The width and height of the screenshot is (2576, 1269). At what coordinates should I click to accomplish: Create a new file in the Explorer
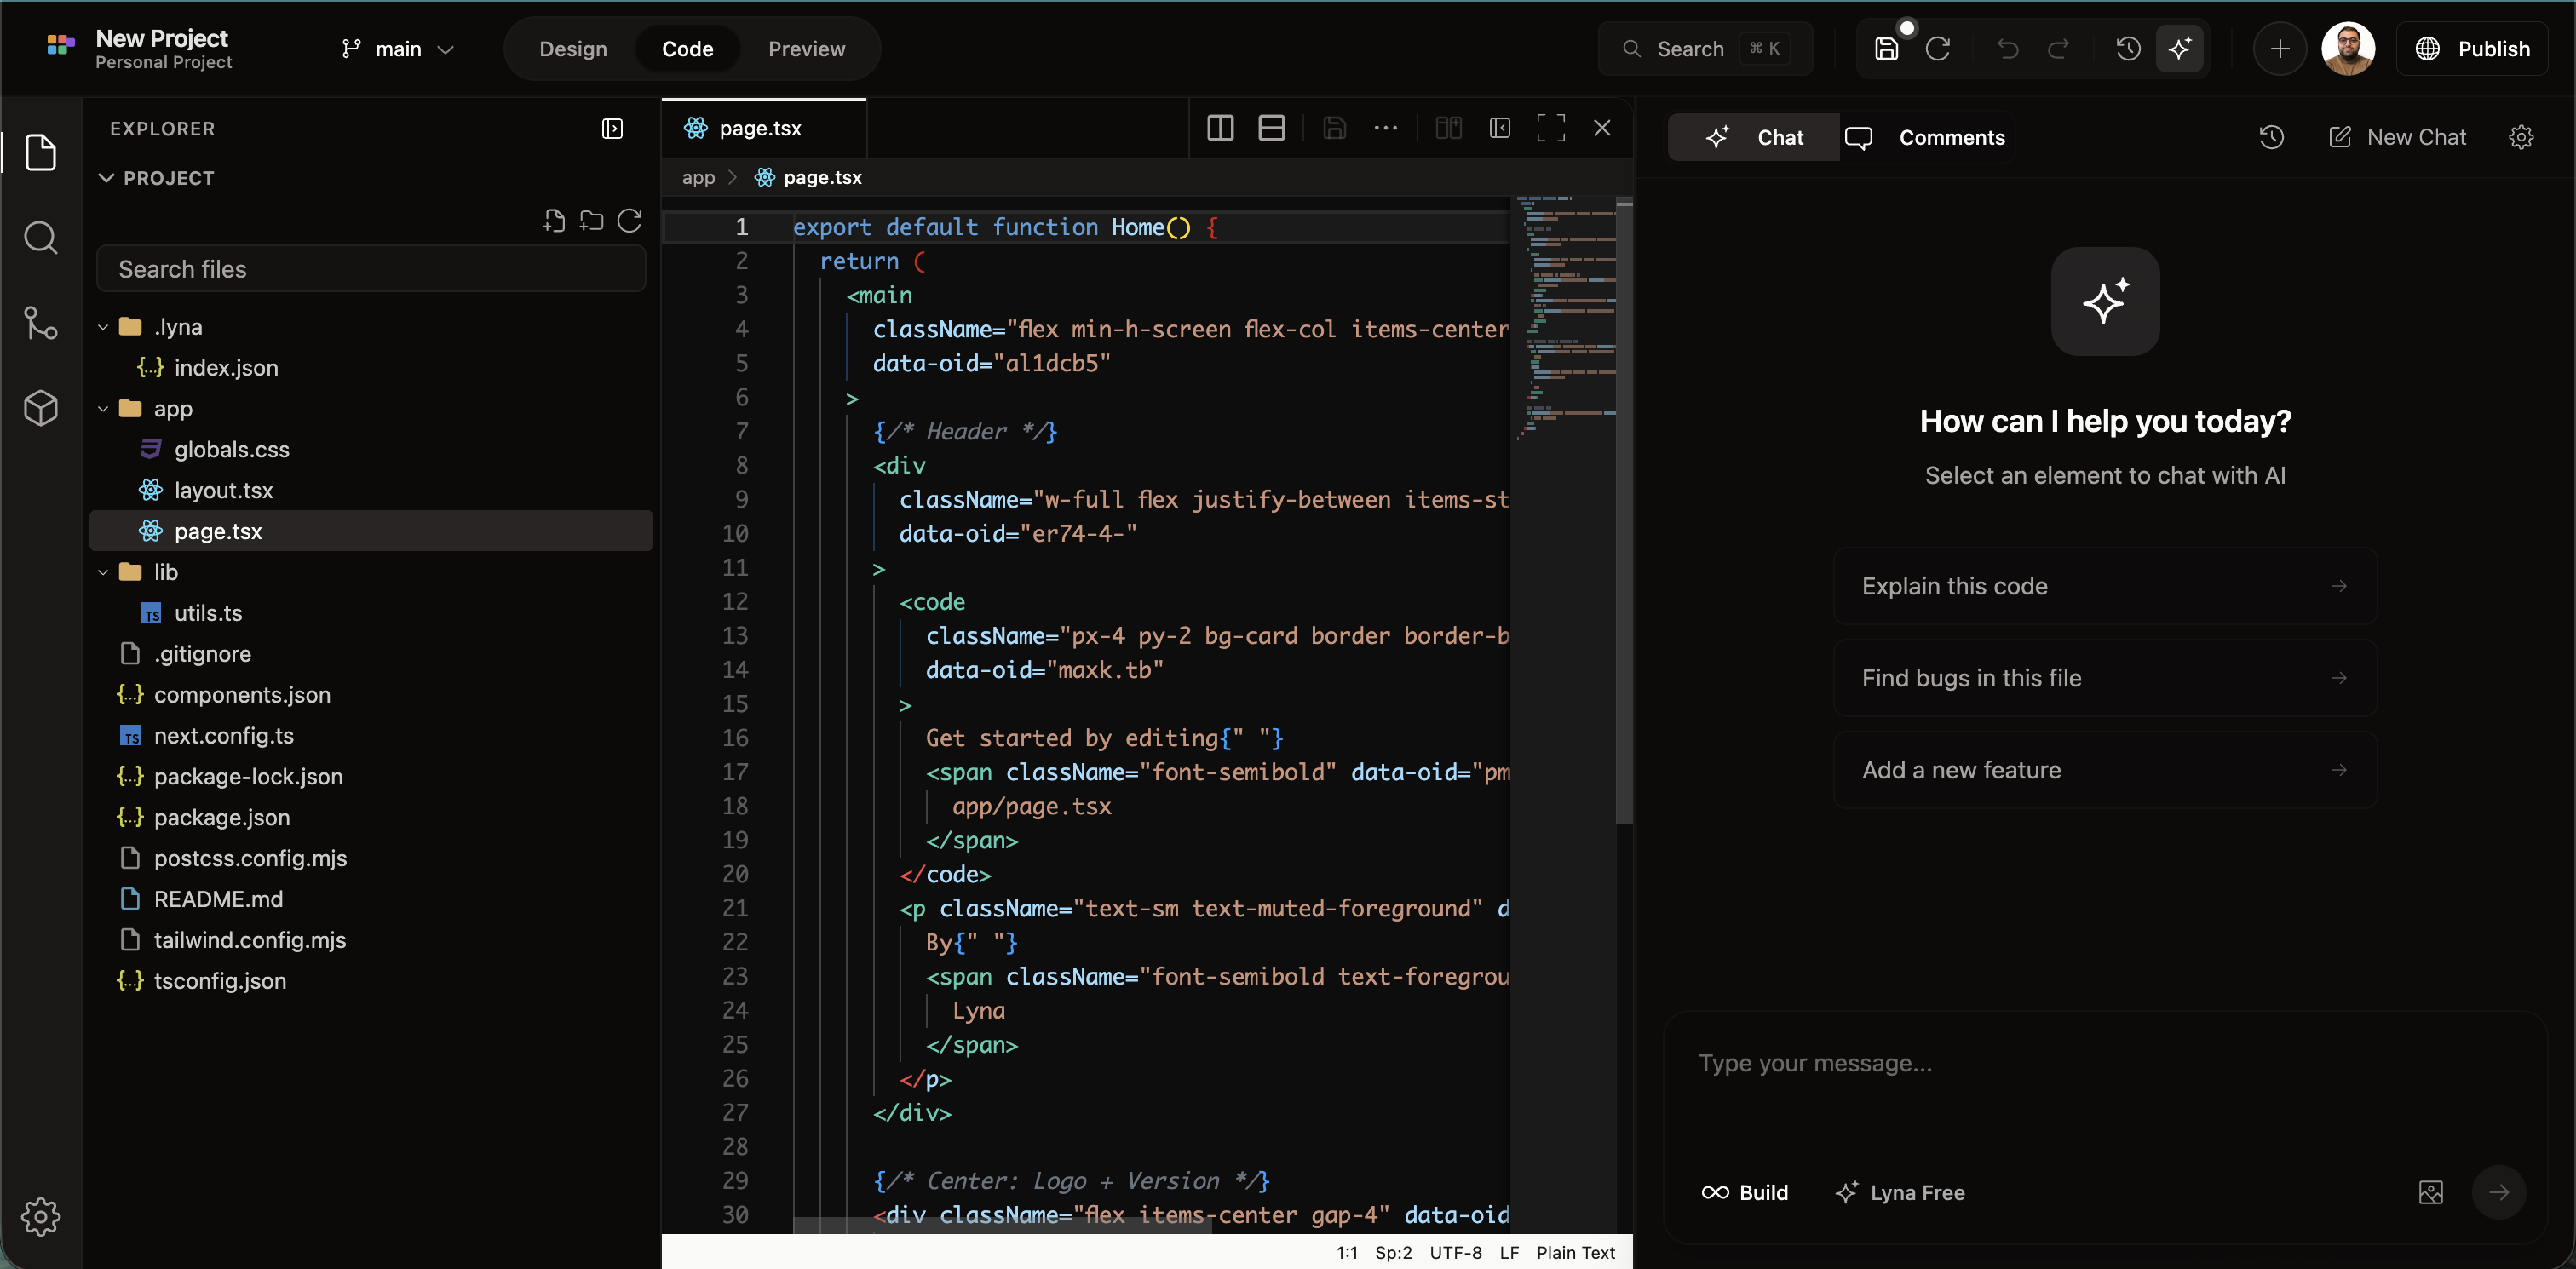(554, 222)
